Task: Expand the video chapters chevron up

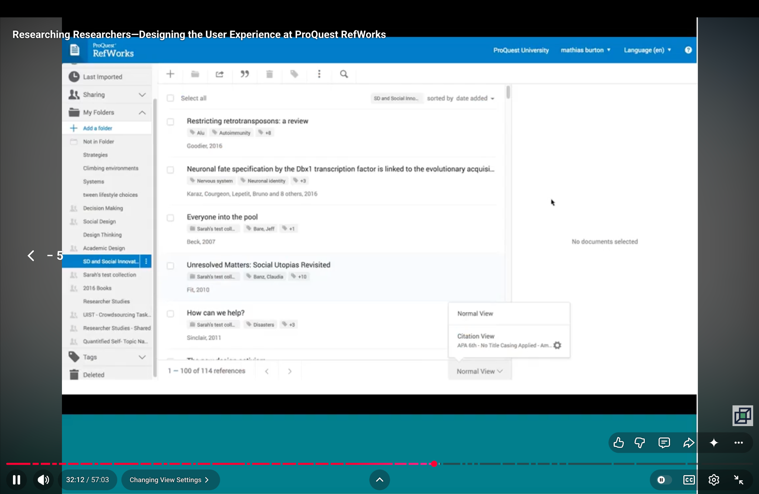Action: point(379,480)
